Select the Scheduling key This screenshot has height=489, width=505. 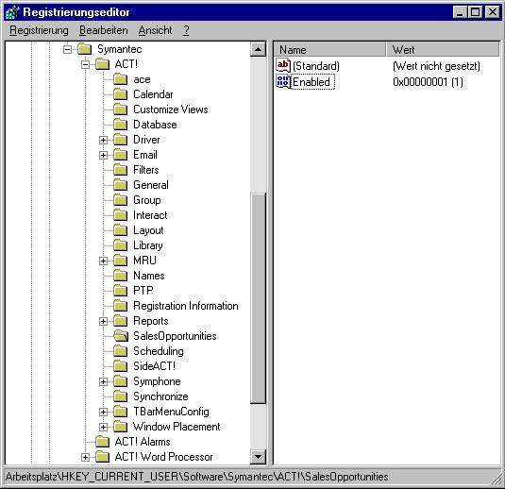pos(159,351)
